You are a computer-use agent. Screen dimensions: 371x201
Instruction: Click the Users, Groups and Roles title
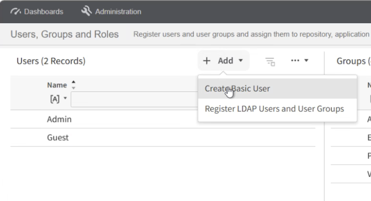tap(65, 34)
